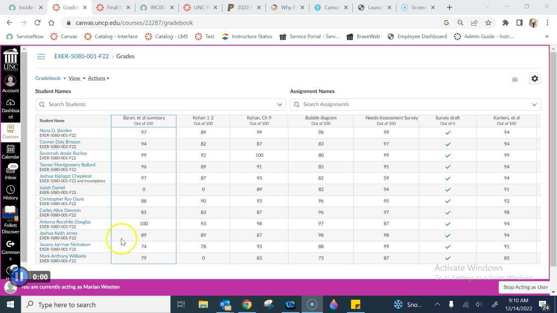Click the Windows taskbar search box

click(96, 305)
